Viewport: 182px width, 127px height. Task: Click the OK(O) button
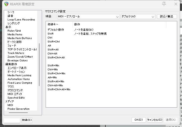click(x=139, y=120)
